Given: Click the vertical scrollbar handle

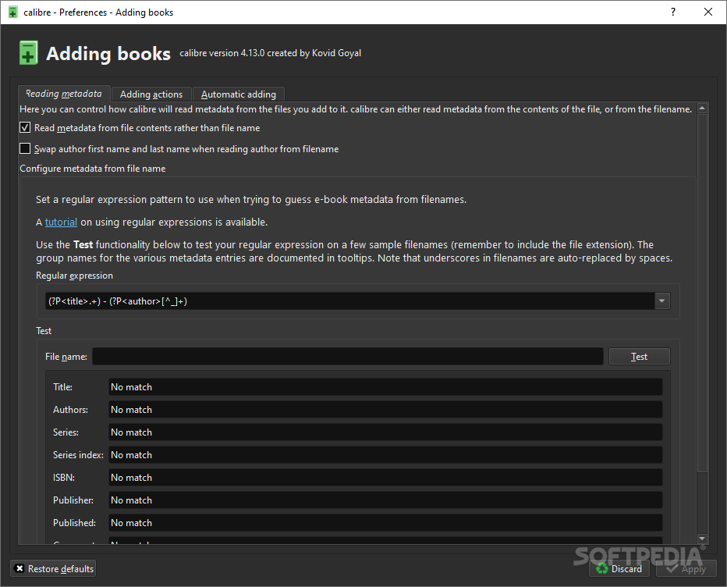Looking at the screenshot, I should pos(702,293).
